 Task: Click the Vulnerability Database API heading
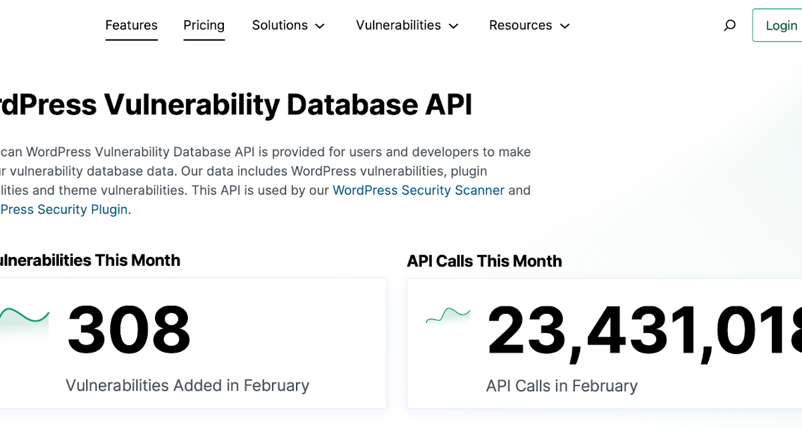tap(237, 105)
